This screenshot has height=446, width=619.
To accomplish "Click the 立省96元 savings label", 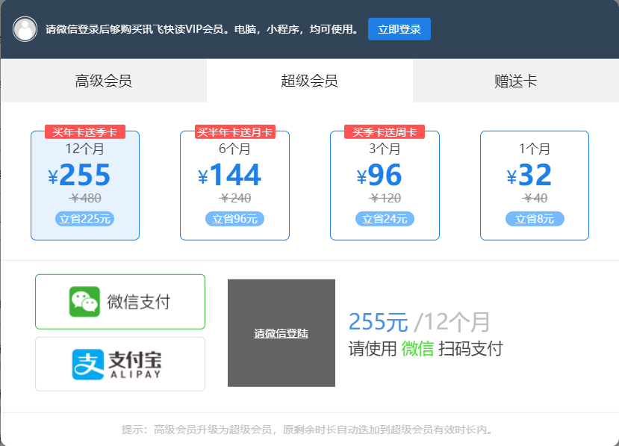I will 235,219.
